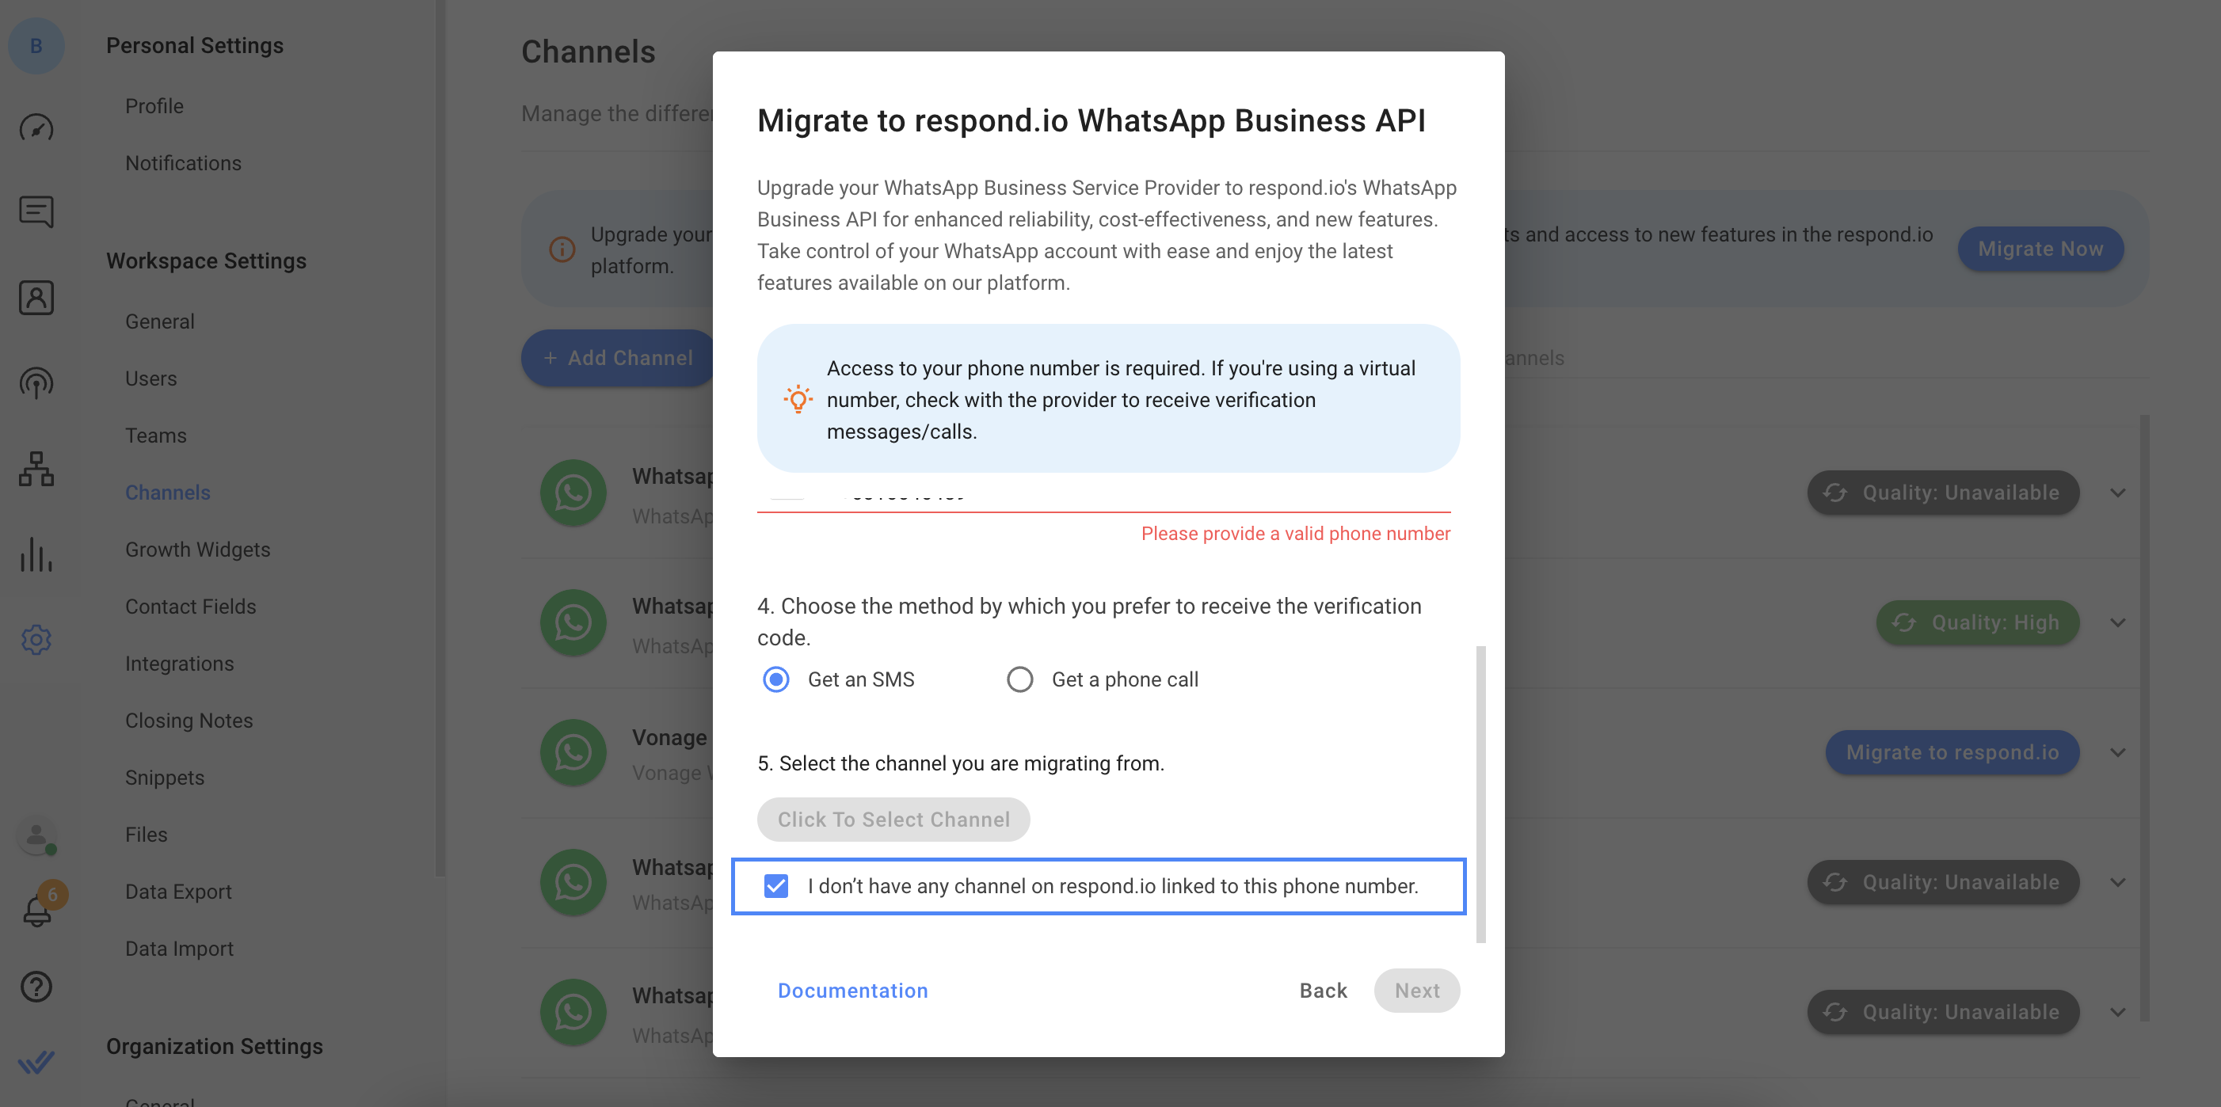Open the Reports bar chart icon

(36, 553)
